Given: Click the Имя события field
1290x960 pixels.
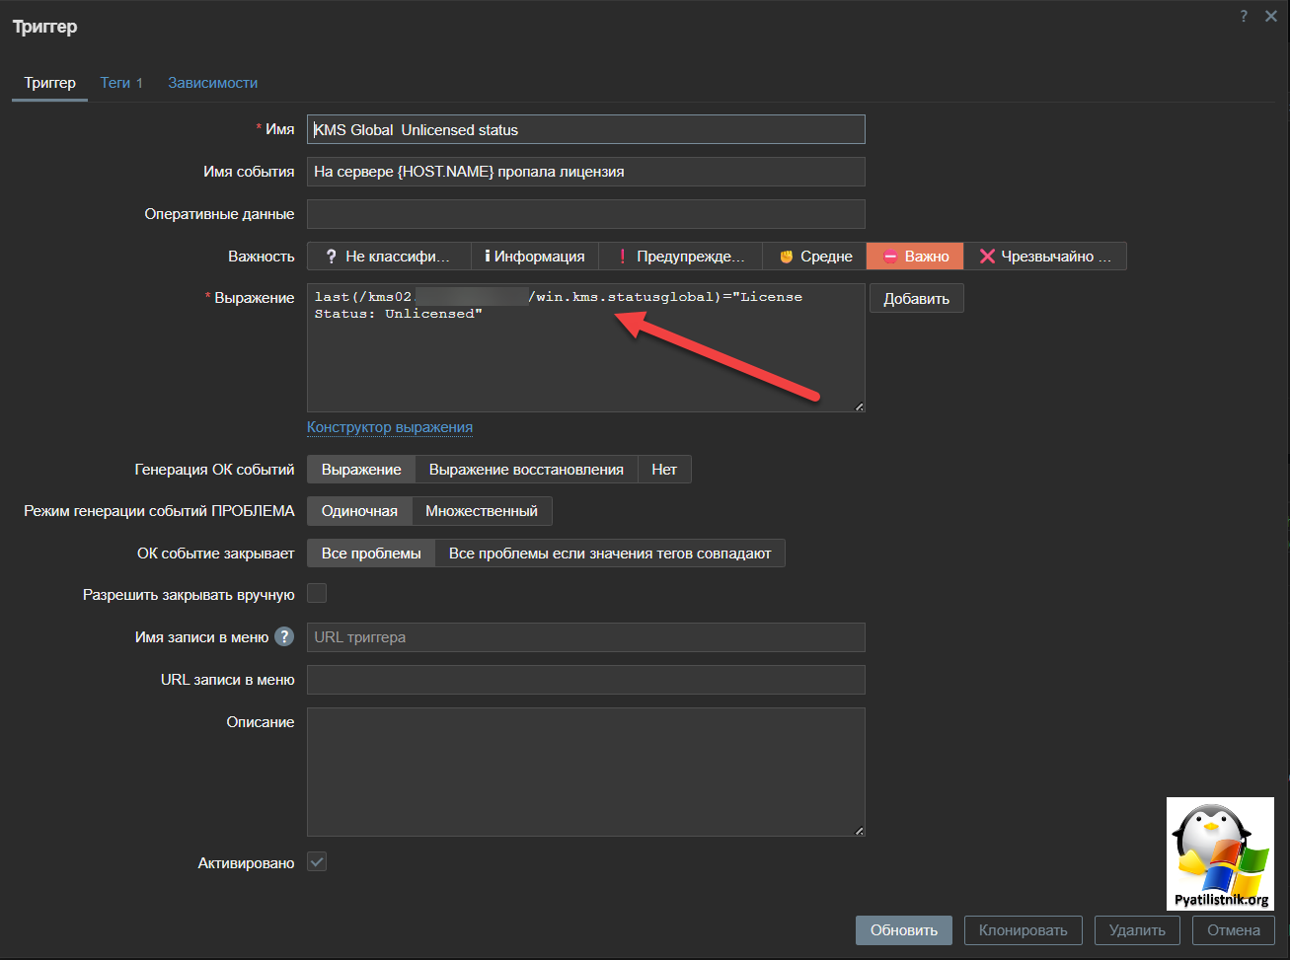Looking at the screenshot, I should pyautogui.click(x=585, y=172).
